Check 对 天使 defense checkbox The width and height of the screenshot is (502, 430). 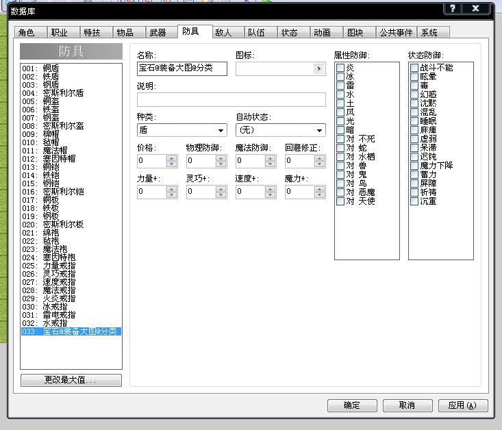point(340,201)
